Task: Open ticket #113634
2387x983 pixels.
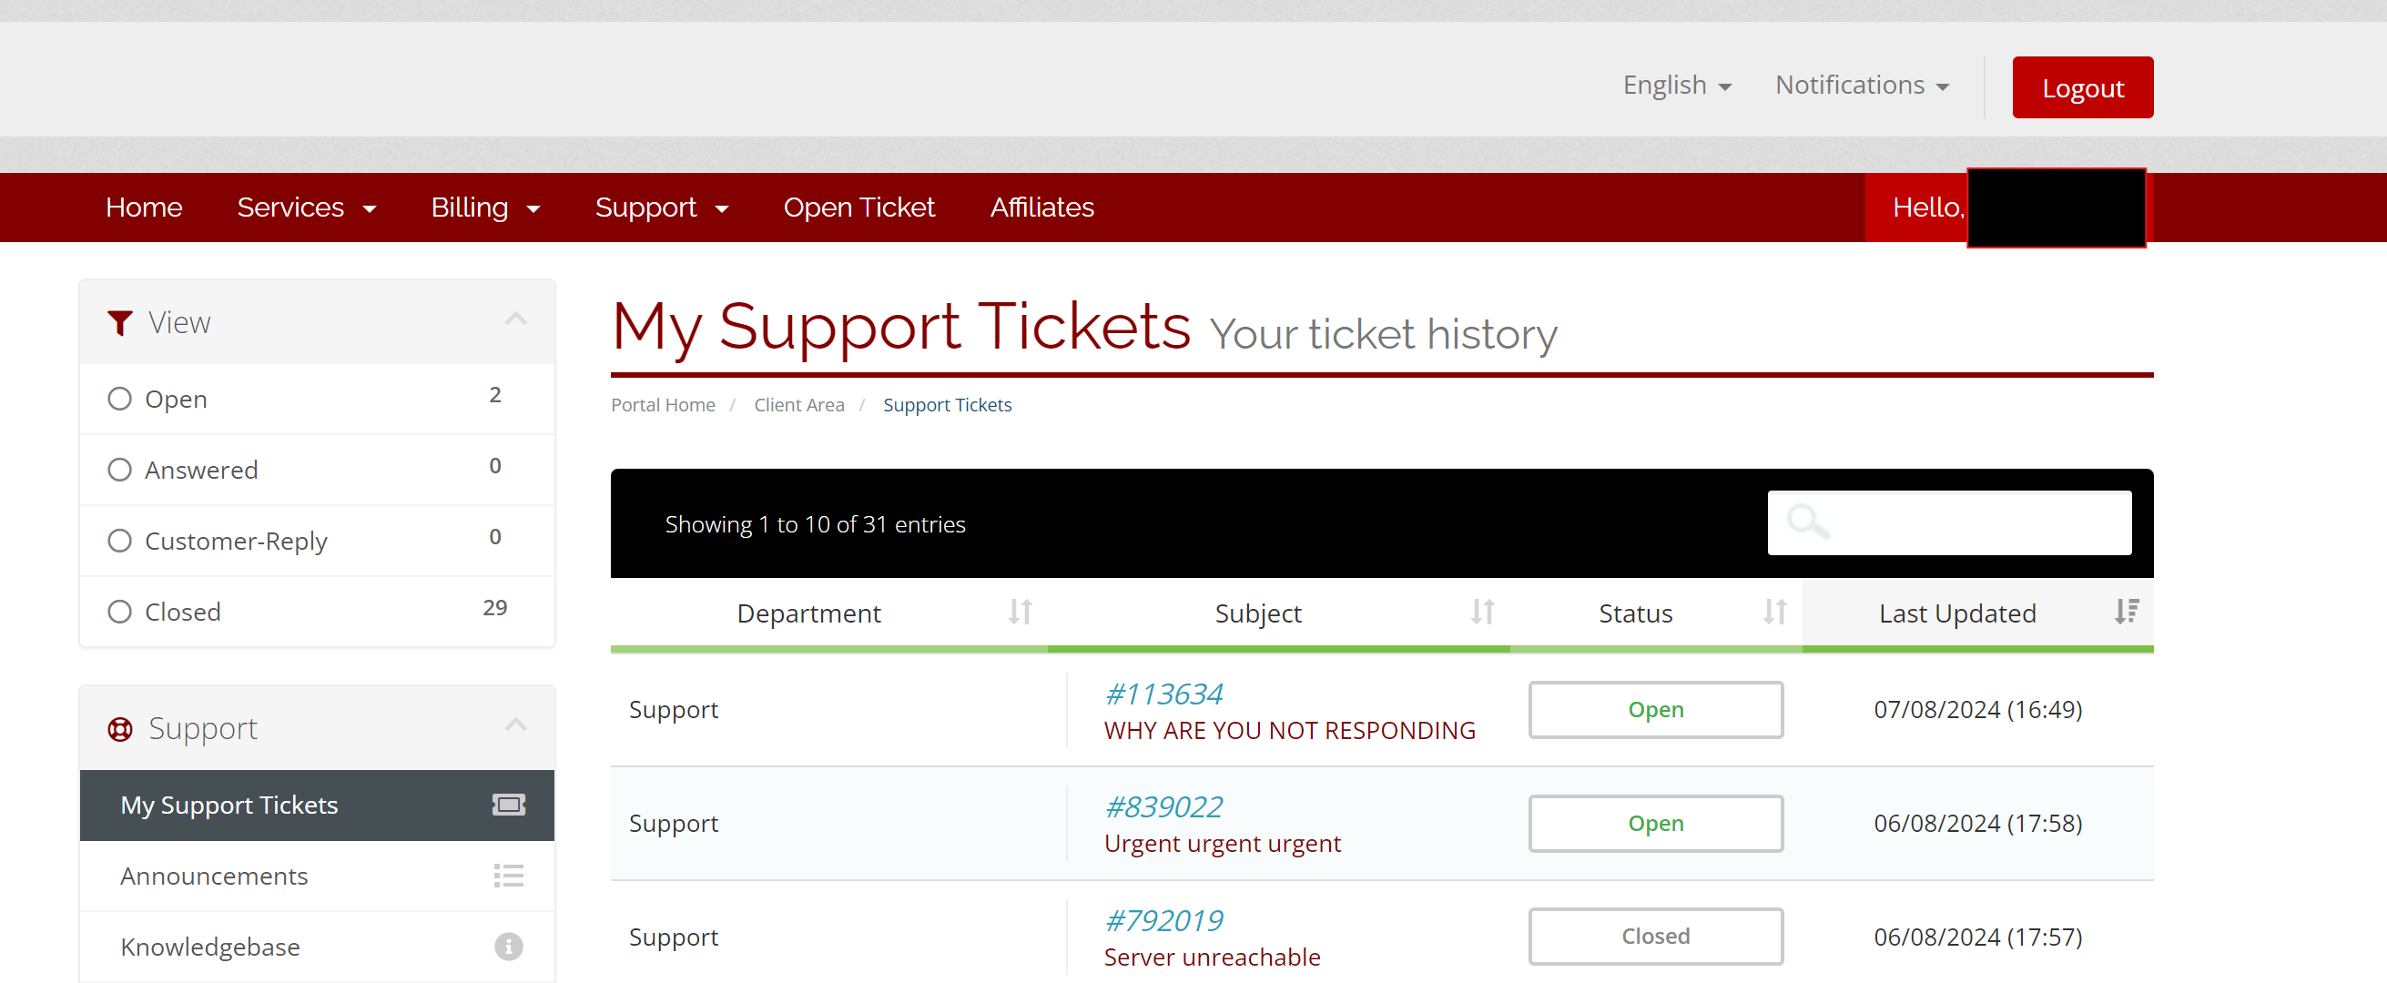Action: pyautogui.click(x=1163, y=694)
